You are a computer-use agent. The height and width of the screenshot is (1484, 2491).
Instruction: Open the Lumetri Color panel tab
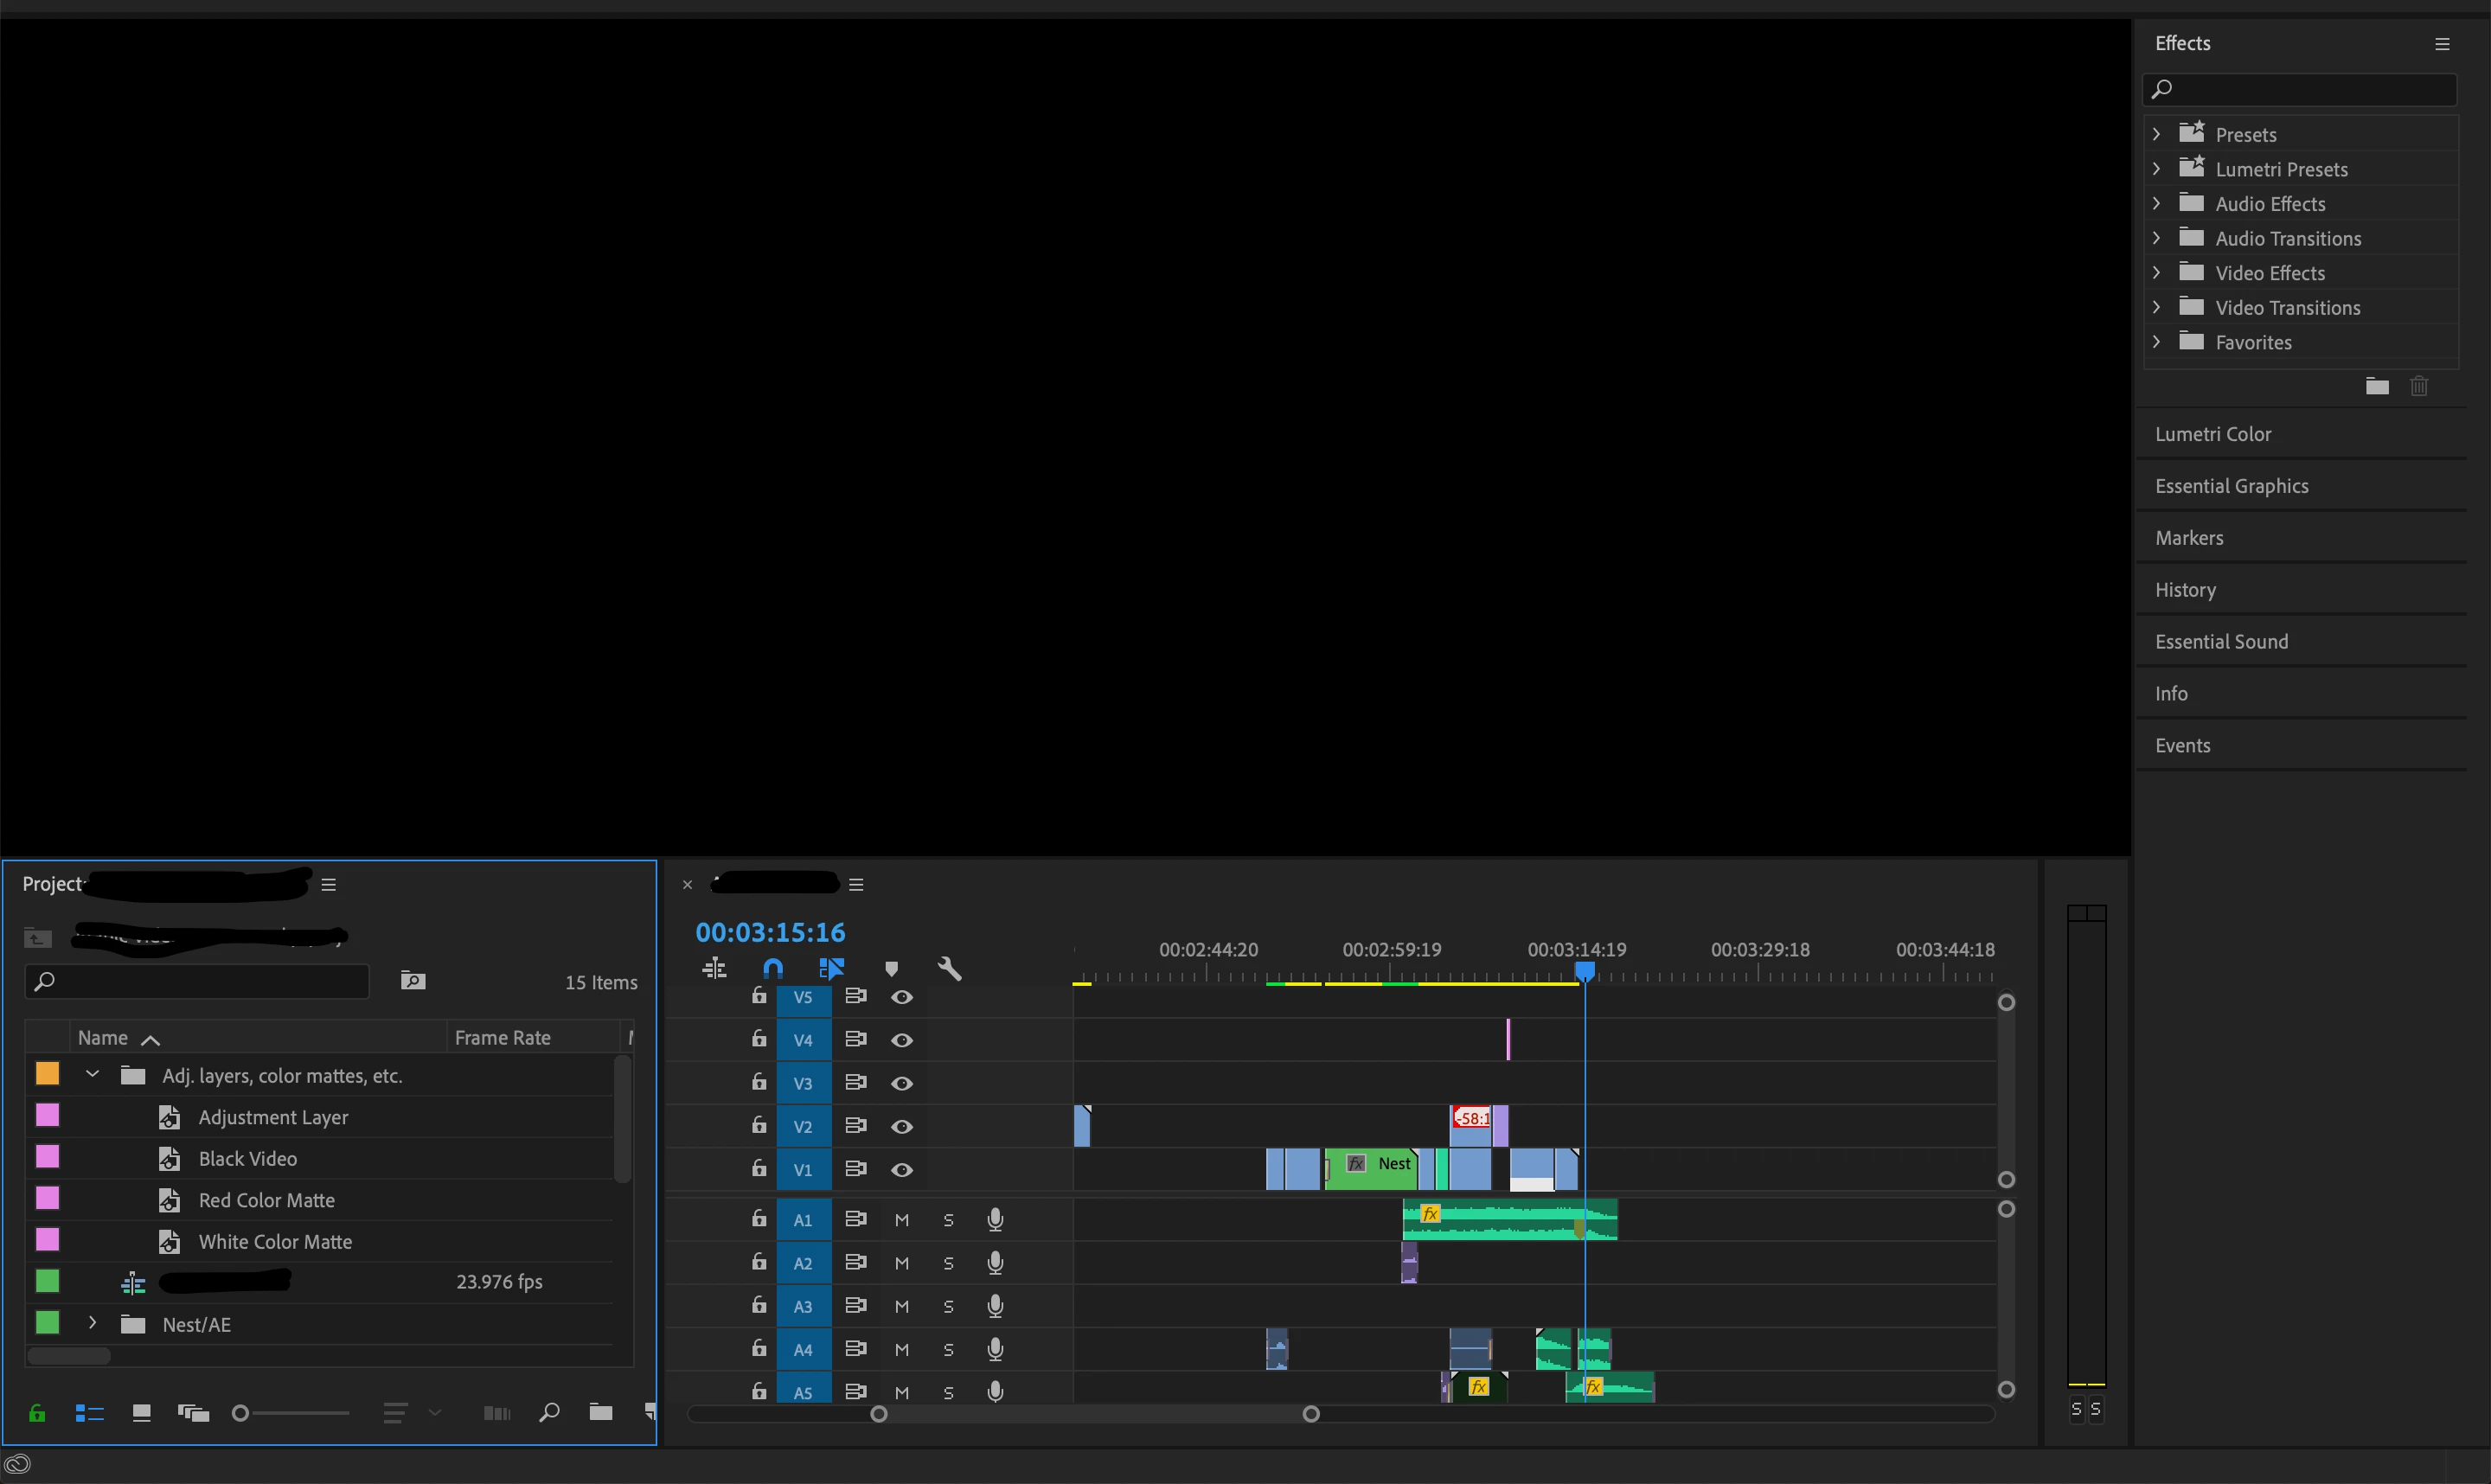[2213, 434]
